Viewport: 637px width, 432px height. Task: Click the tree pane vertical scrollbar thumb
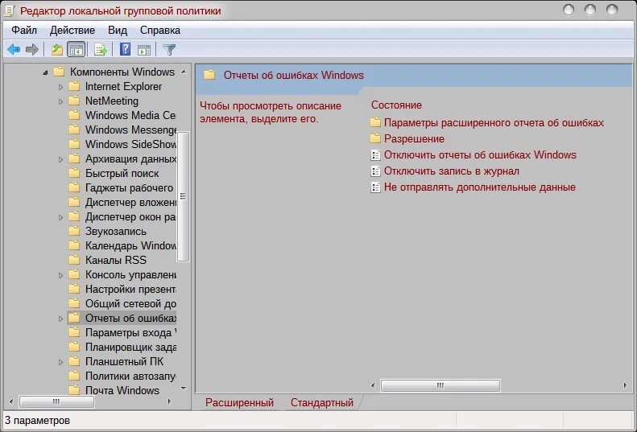tap(183, 196)
